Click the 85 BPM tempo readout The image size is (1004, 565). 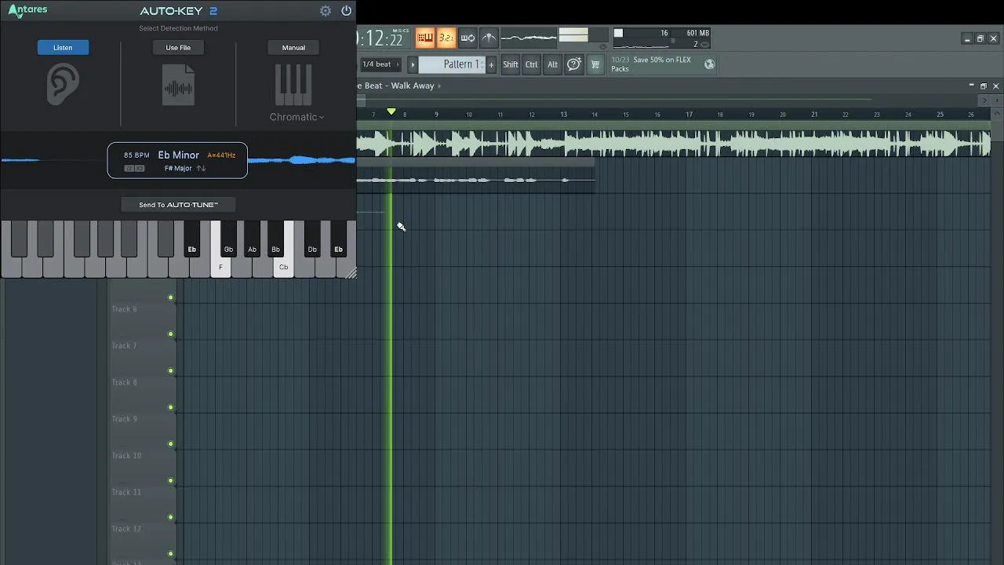136,155
